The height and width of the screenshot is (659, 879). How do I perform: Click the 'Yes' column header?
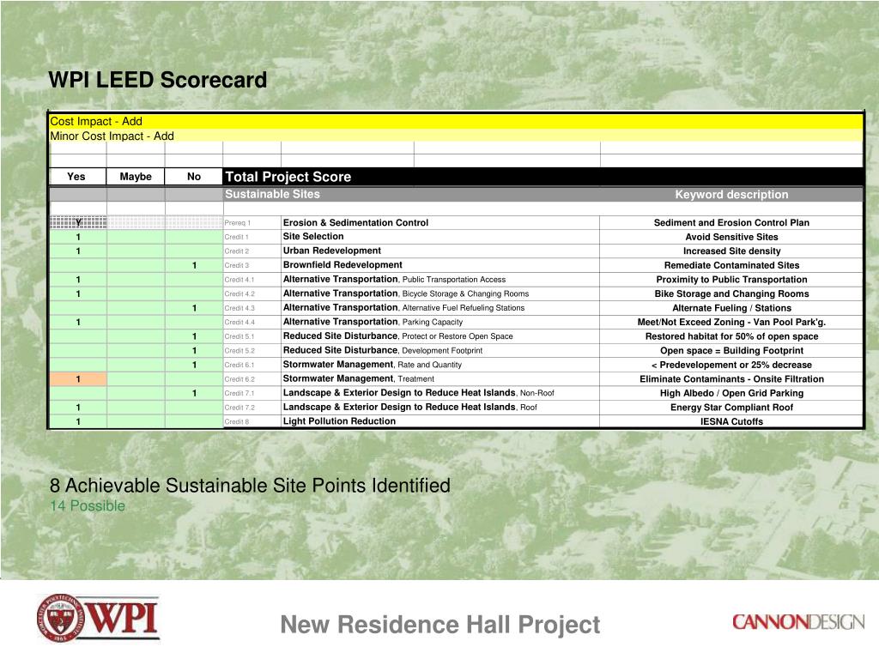click(x=76, y=177)
